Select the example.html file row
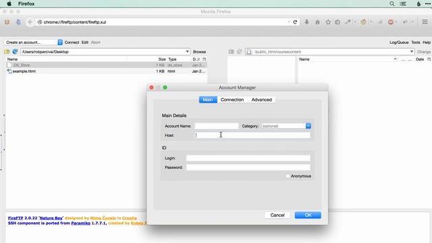 click(107, 71)
